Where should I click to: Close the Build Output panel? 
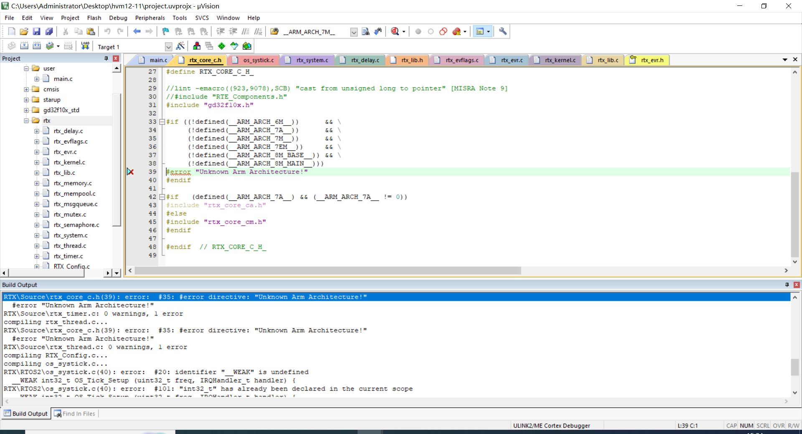[797, 285]
